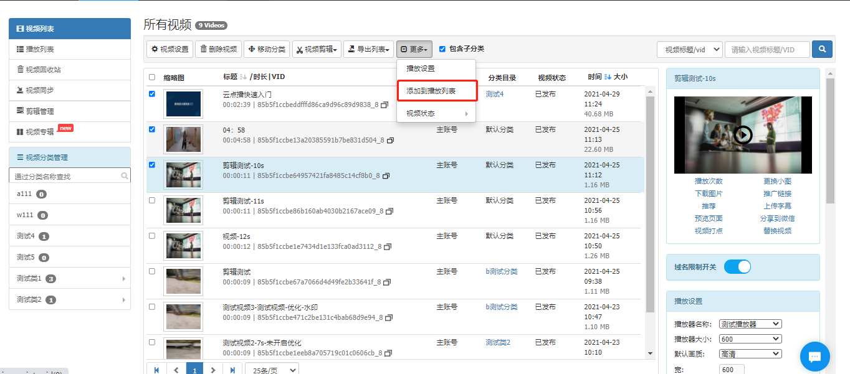Click 删除视频 trash button
Screen dimensions: 850x374
tap(219, 49)
